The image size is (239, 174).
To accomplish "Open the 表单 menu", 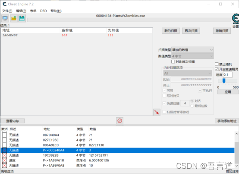I will tap(33, 11).
